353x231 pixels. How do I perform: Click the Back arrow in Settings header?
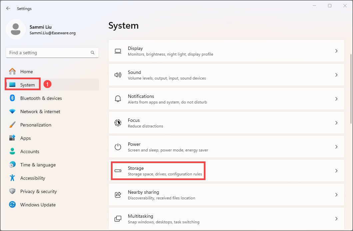tap(8, 9)
